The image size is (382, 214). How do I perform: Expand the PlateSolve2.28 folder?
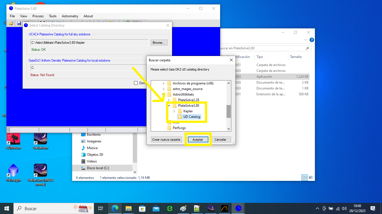(x=169, y=100)
